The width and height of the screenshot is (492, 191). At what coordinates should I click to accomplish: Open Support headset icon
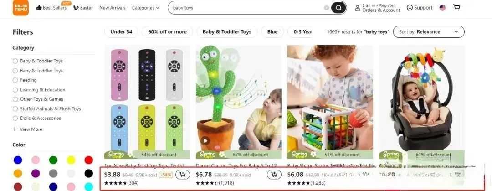[x=410, y=8]
